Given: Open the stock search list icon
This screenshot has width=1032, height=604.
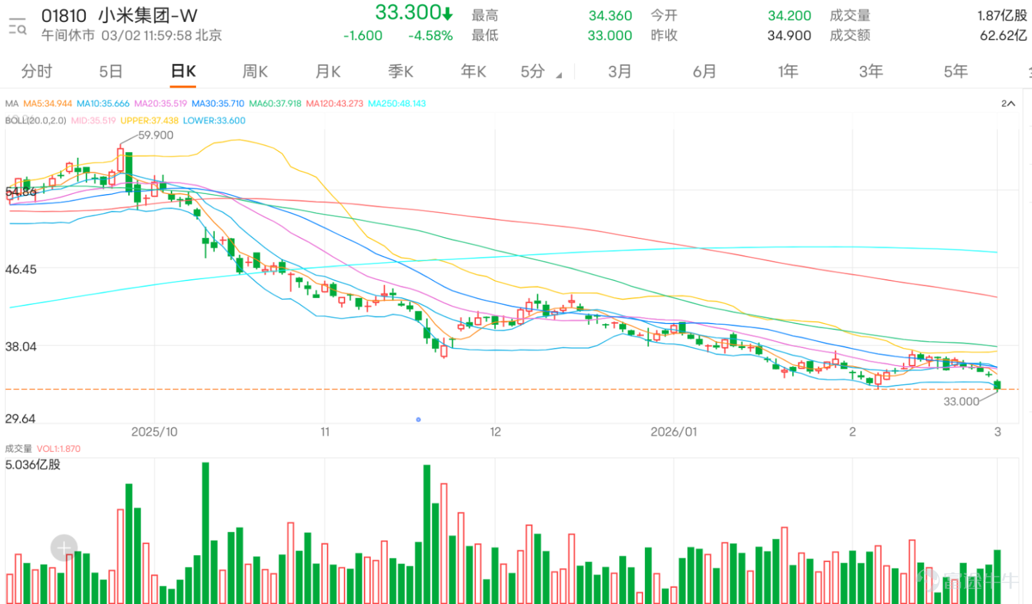Looking at the screenshot, I should tap(17, 26).
